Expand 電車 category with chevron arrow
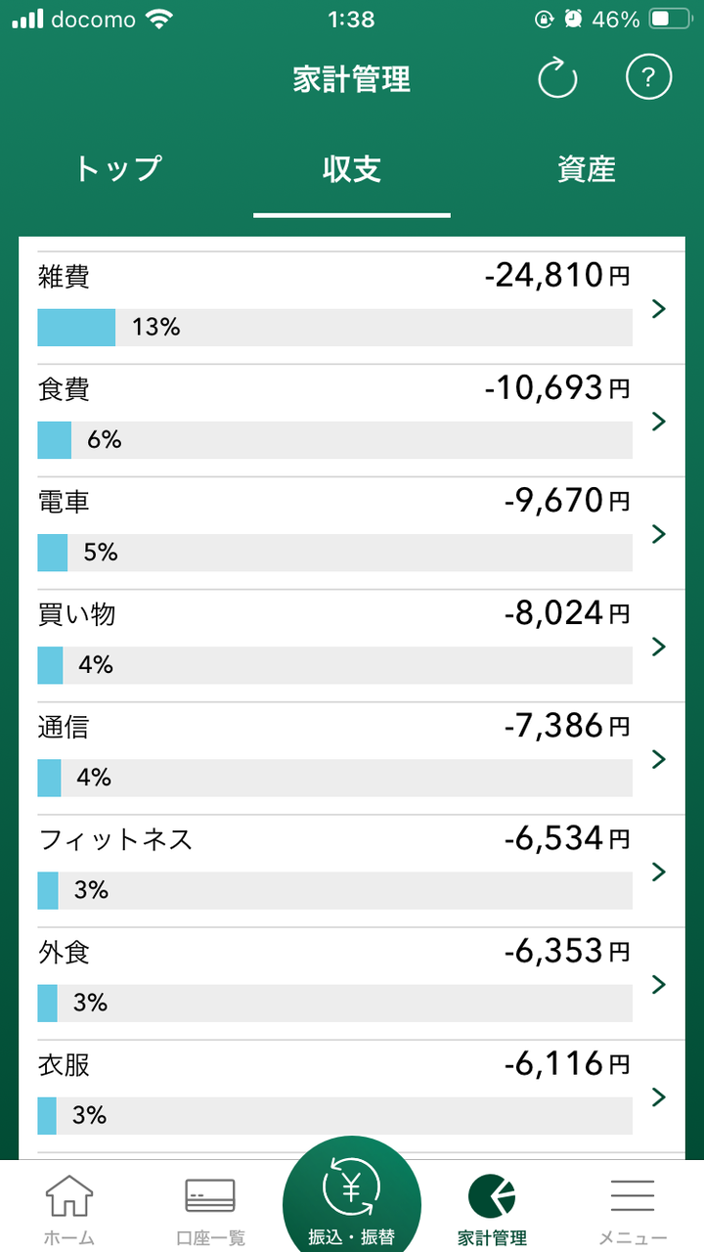This screenshot has width=704, height=1252. [658, 534]
